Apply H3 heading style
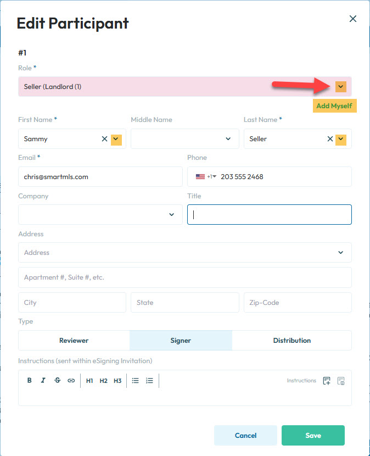370x456 pixels. (117, 381)
